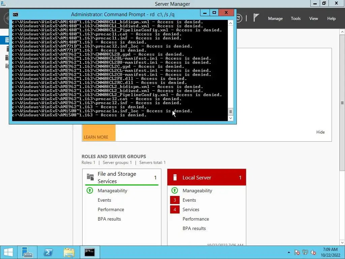Viewport: 345px width, 259px height.
Task: Click green status icon under Local Server
Action: point(175,190)
